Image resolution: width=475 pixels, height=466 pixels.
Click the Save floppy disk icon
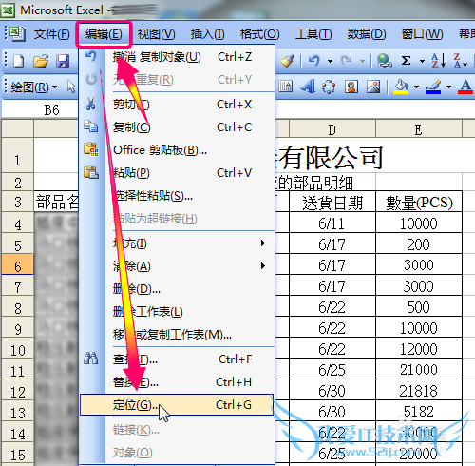[x=63, y=61]
